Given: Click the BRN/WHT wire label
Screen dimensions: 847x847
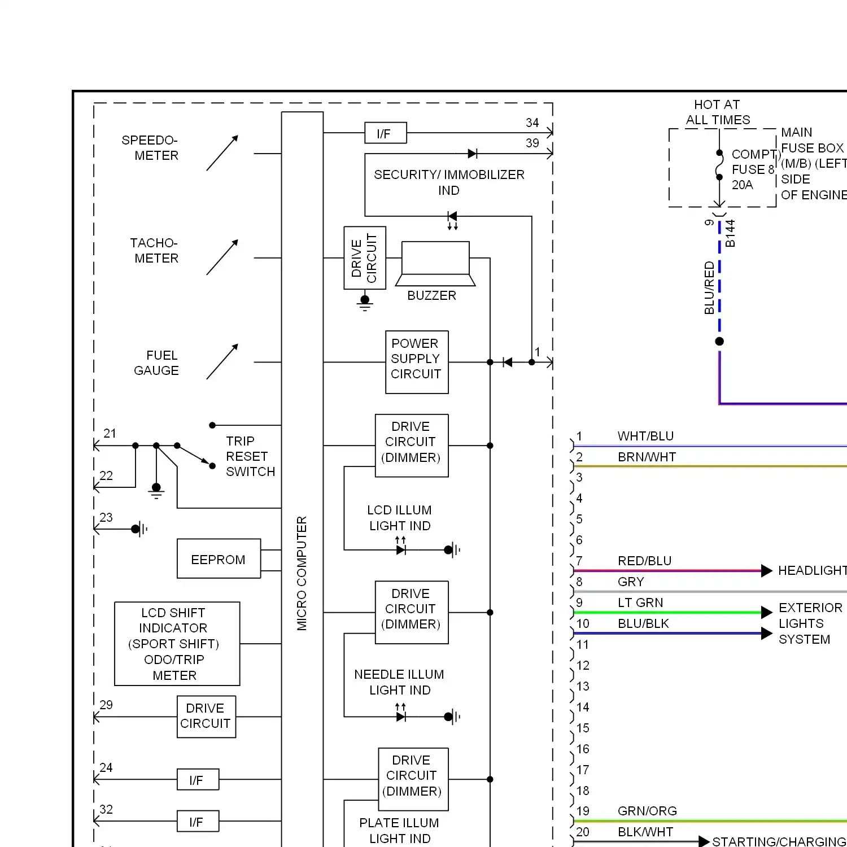Looking at the screenshot, I should click(x=647, y=457).
